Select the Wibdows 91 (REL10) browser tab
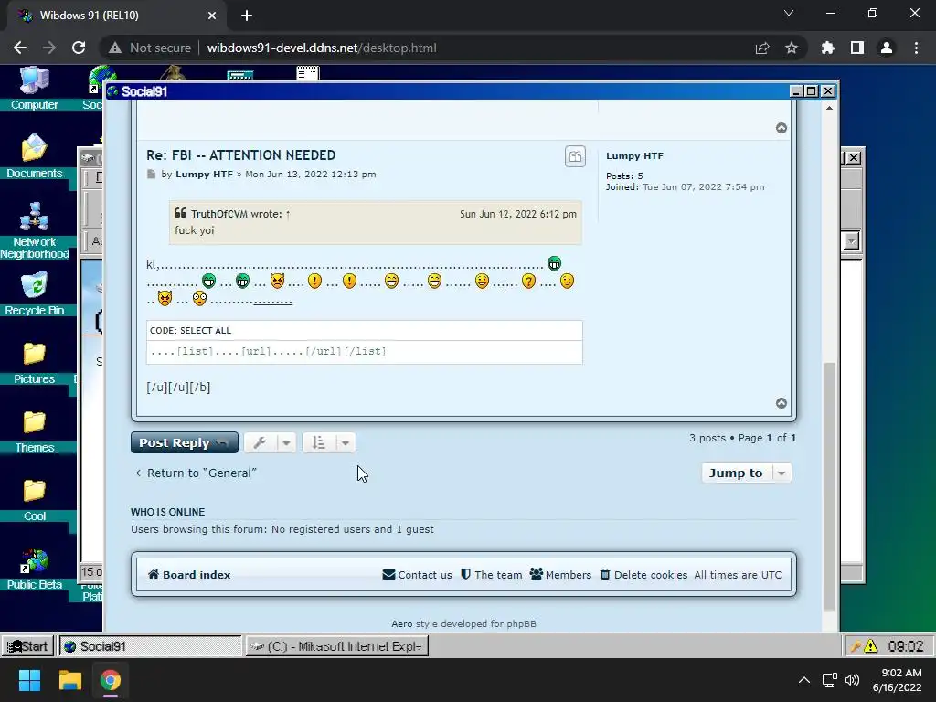Screen dimensions: 936x702 116,16
